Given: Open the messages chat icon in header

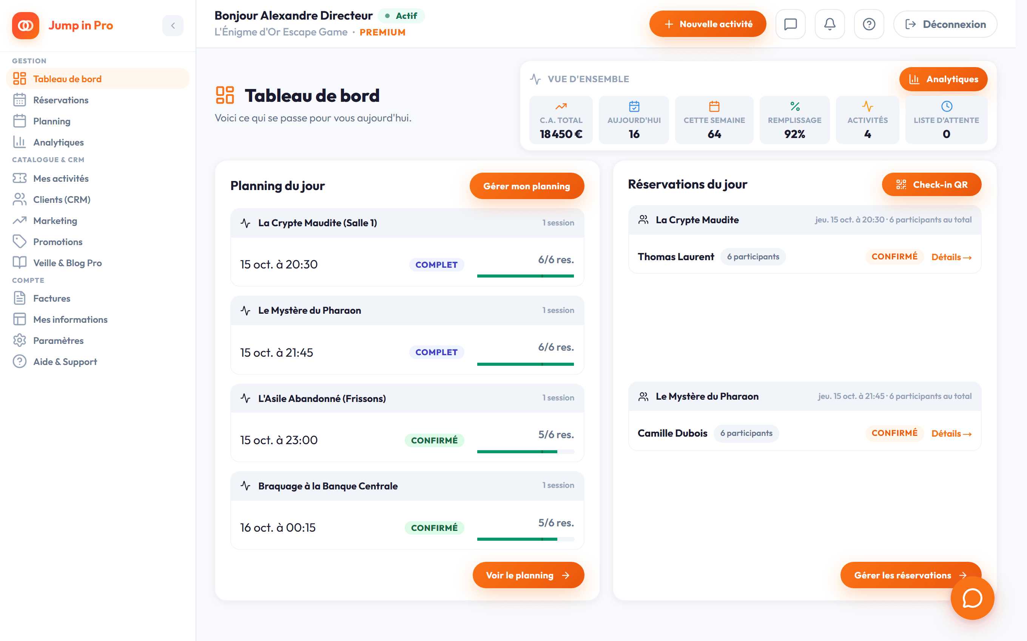Looking at the screenshot, I should coord(790,24).
